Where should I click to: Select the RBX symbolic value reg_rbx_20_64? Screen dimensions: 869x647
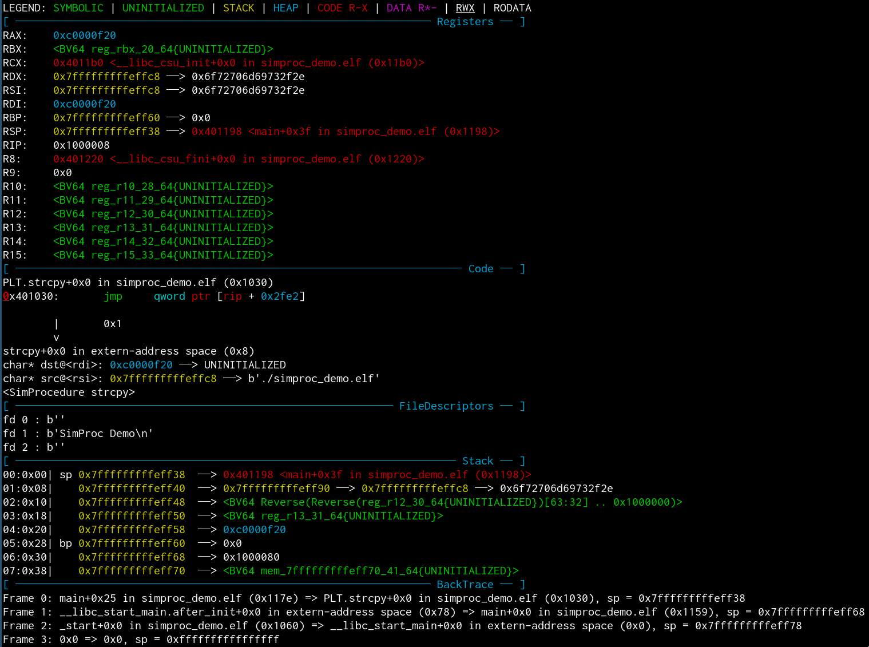163,49
